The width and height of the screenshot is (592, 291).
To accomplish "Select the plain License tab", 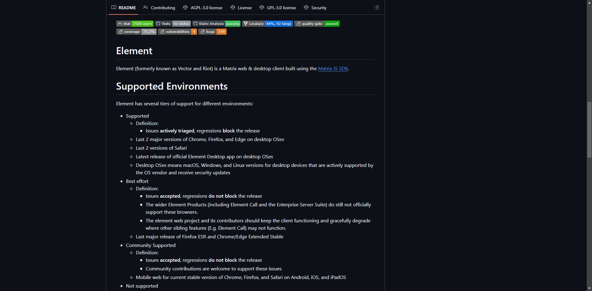I will coord(241,8).
